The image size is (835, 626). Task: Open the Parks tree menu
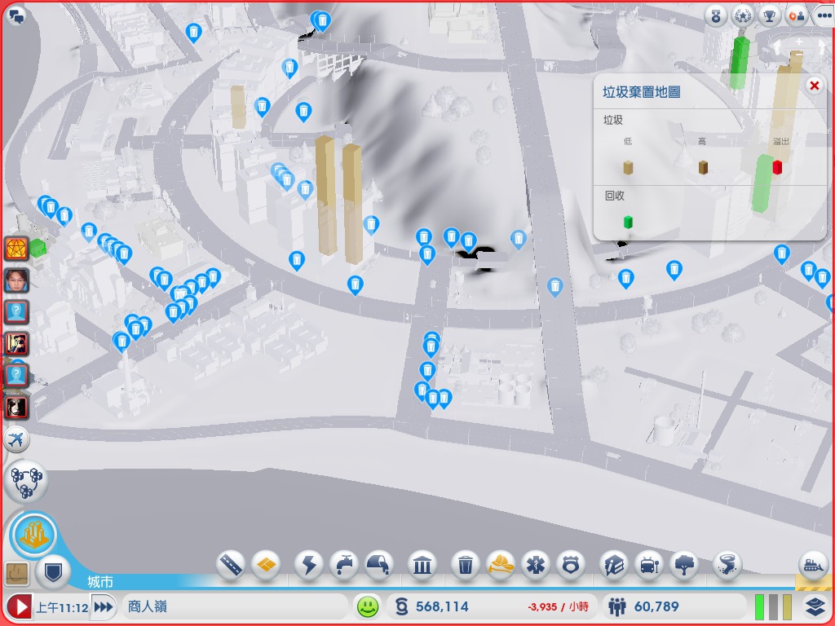coord(684,564)
